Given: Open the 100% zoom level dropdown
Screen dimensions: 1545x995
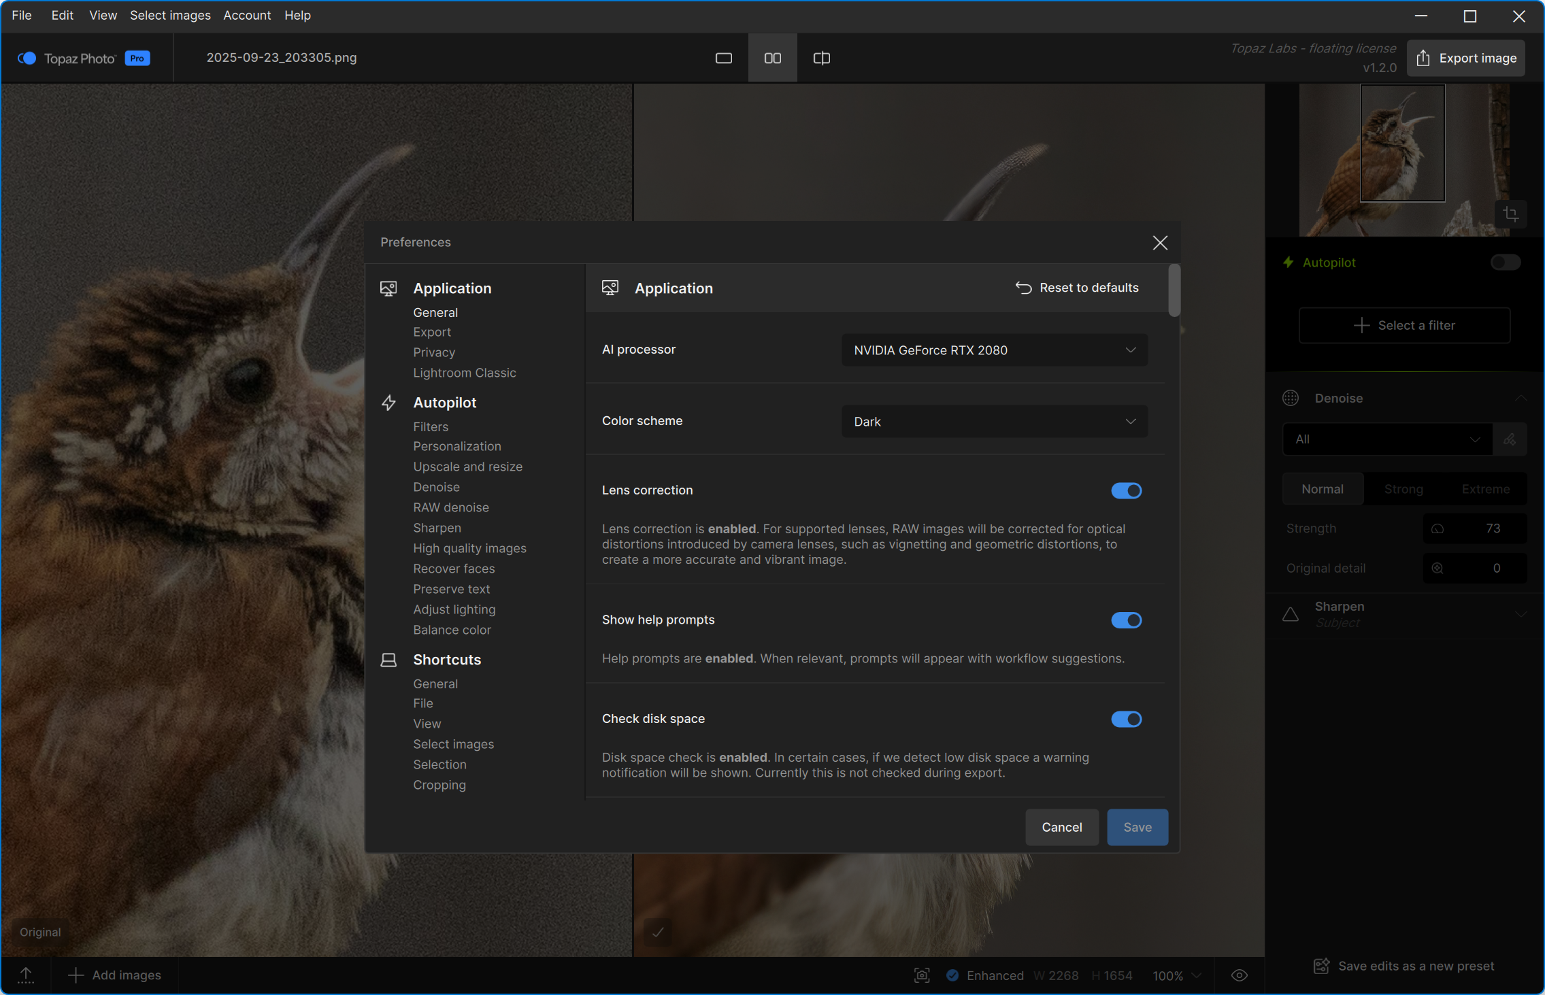Looking at the screenshot, I should 1176,975.
